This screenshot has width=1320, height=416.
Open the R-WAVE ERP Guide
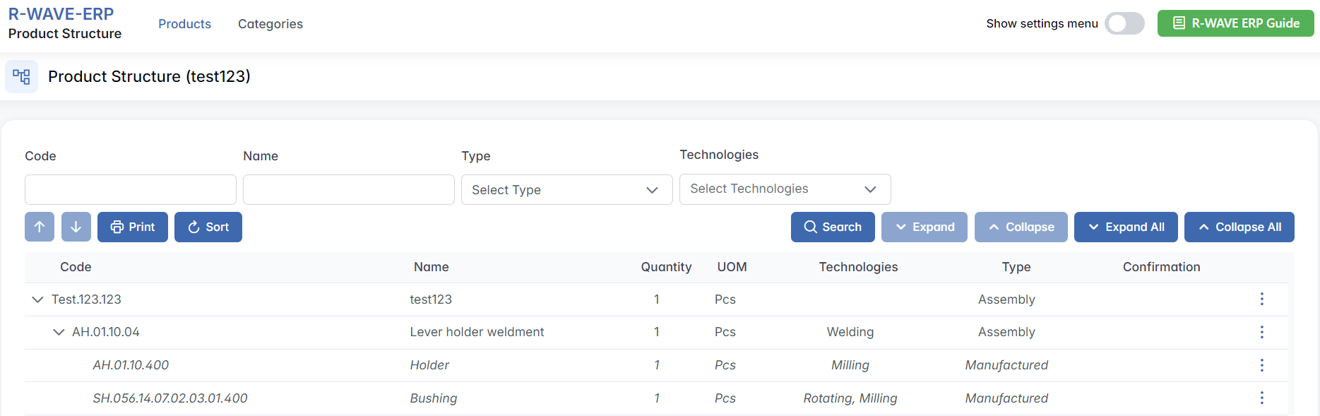point(1235,23)
